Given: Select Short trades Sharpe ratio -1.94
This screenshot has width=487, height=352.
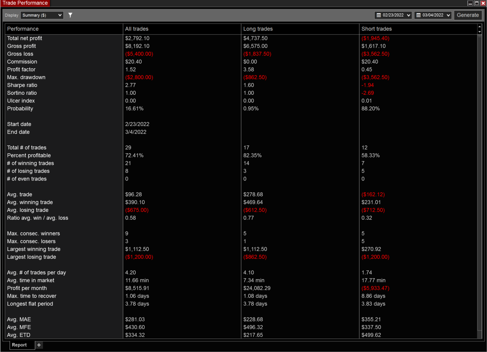Looking at the screenshot, I should click(x=368, y=85).
